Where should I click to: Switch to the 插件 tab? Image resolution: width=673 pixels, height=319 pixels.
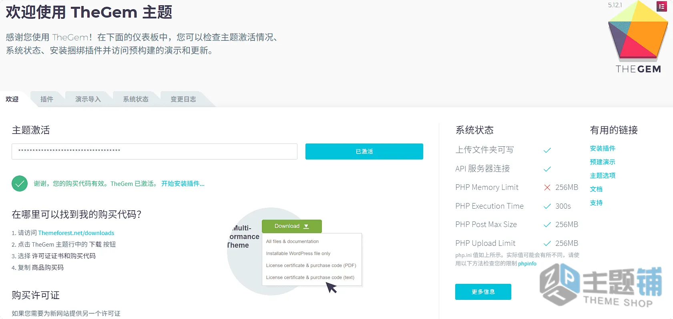pos(47,99)
